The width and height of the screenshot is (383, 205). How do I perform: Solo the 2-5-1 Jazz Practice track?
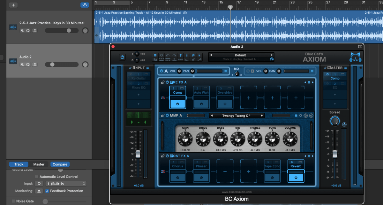28,31
